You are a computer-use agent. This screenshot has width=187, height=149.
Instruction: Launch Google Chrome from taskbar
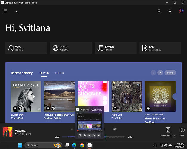click(x=82, y=145)
